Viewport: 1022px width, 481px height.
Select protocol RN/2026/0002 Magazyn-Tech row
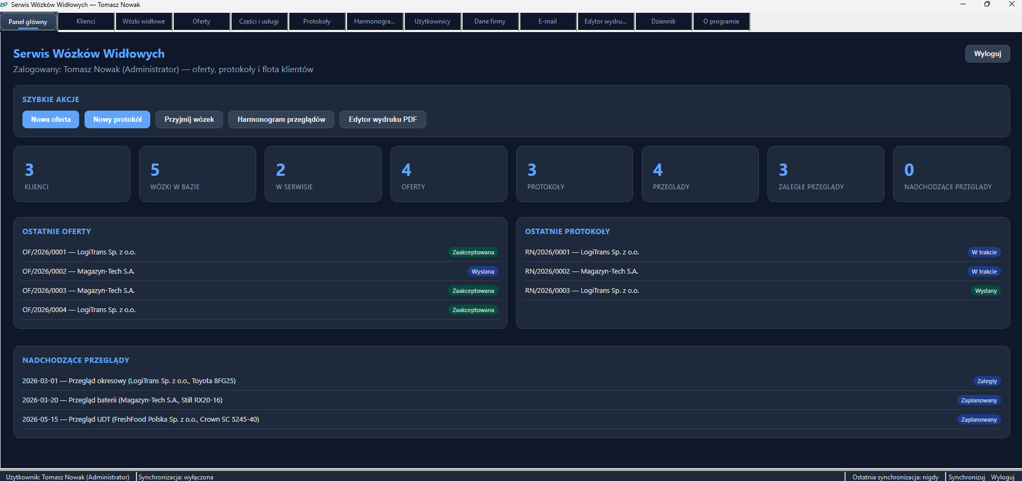coord(763,271)
